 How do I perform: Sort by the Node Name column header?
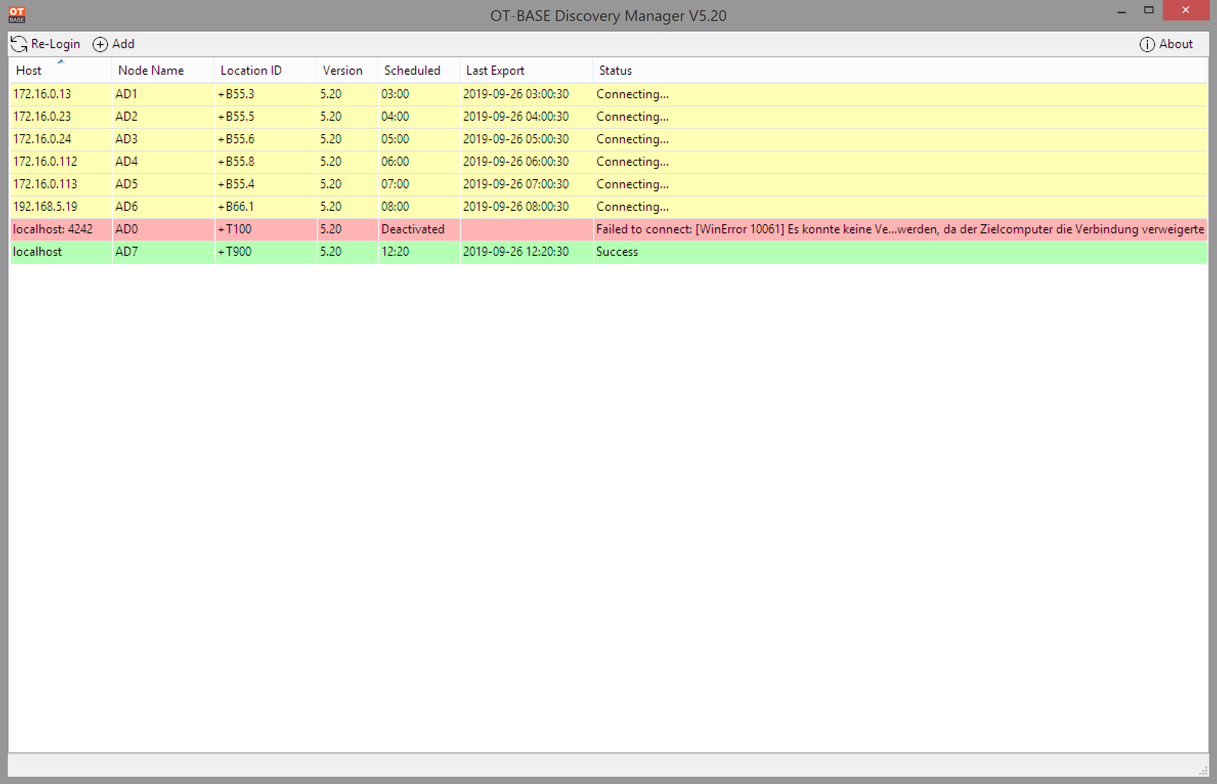(x=163, y=70)
